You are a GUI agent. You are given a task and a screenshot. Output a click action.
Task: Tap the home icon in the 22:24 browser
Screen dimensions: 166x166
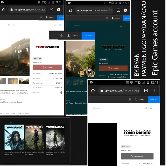click(x=4, y=10)
